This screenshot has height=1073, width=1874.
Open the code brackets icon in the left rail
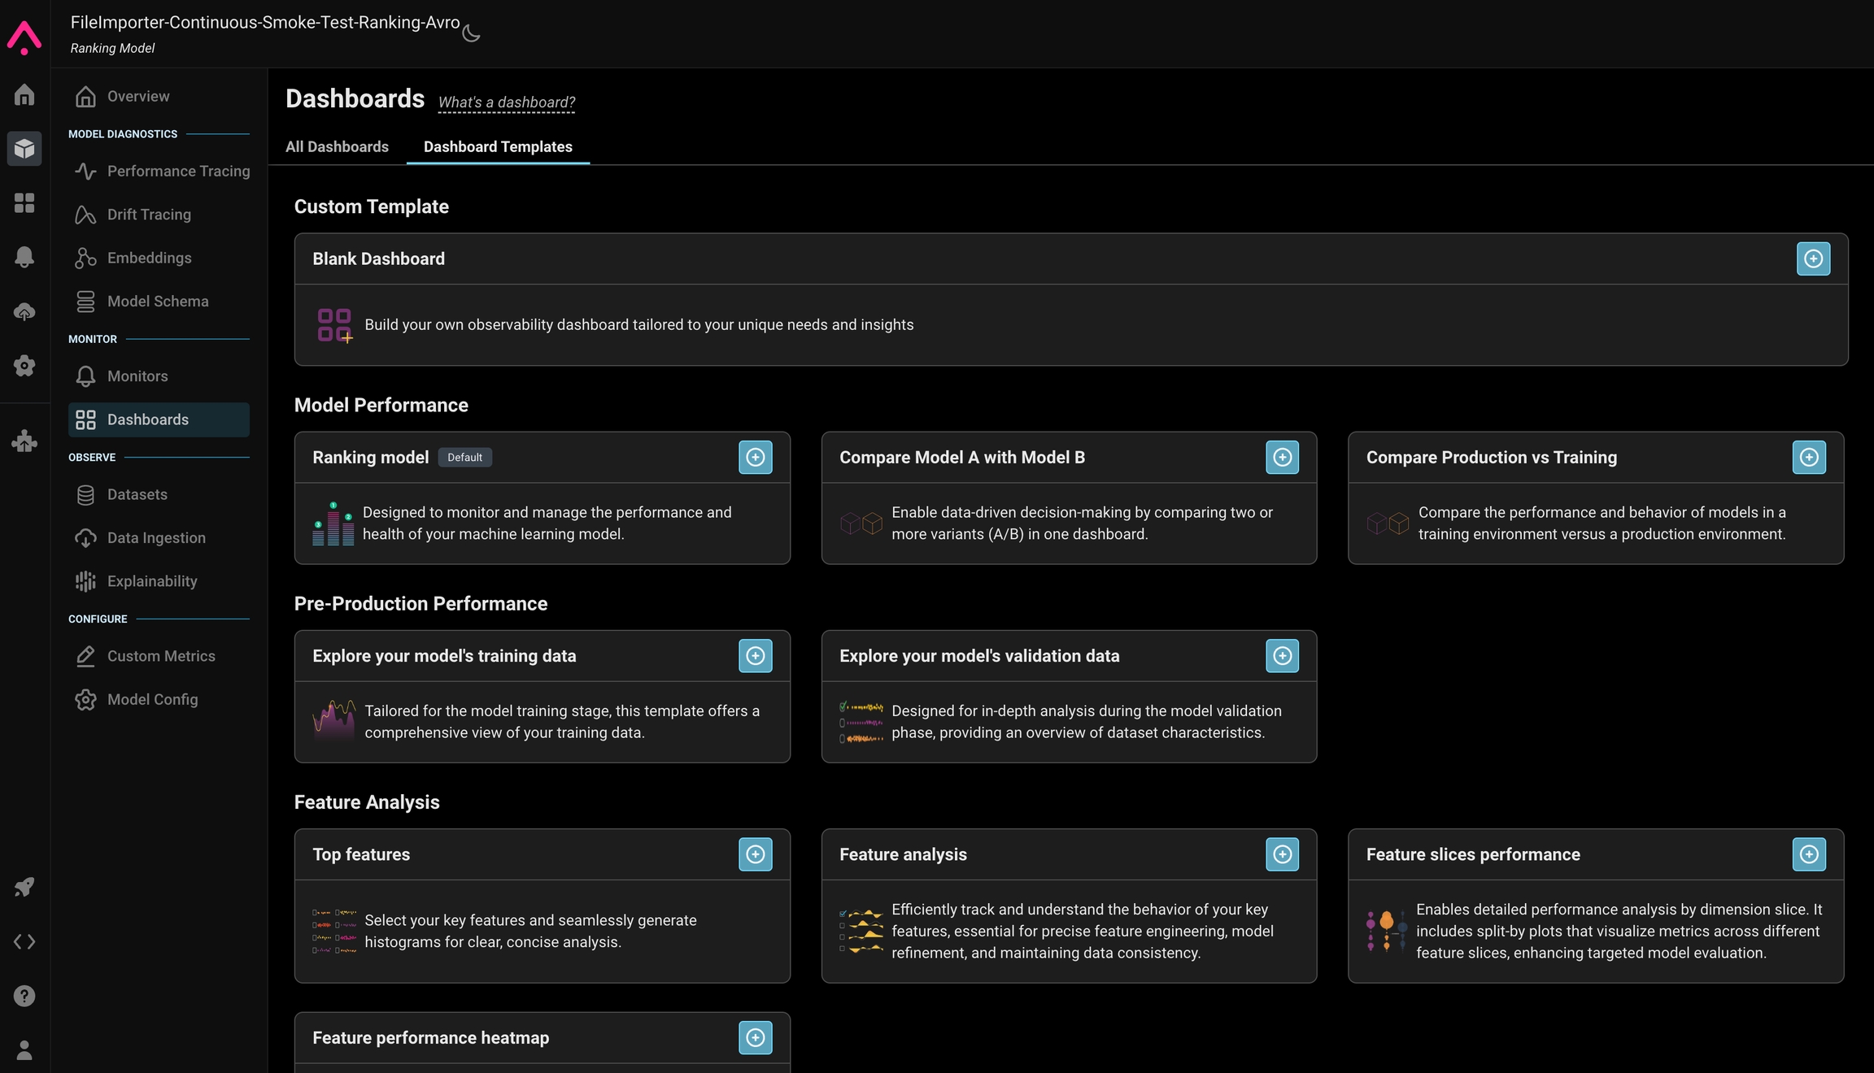pos(24,941)
